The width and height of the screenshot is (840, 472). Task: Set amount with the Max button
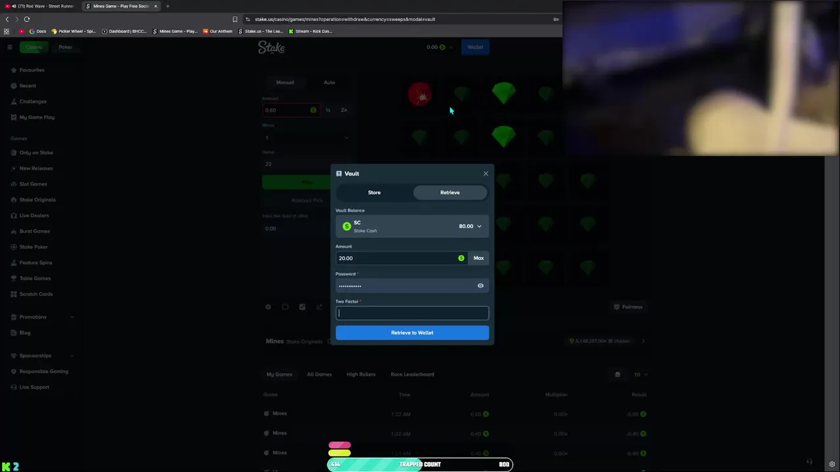click(x=478, y=258)
